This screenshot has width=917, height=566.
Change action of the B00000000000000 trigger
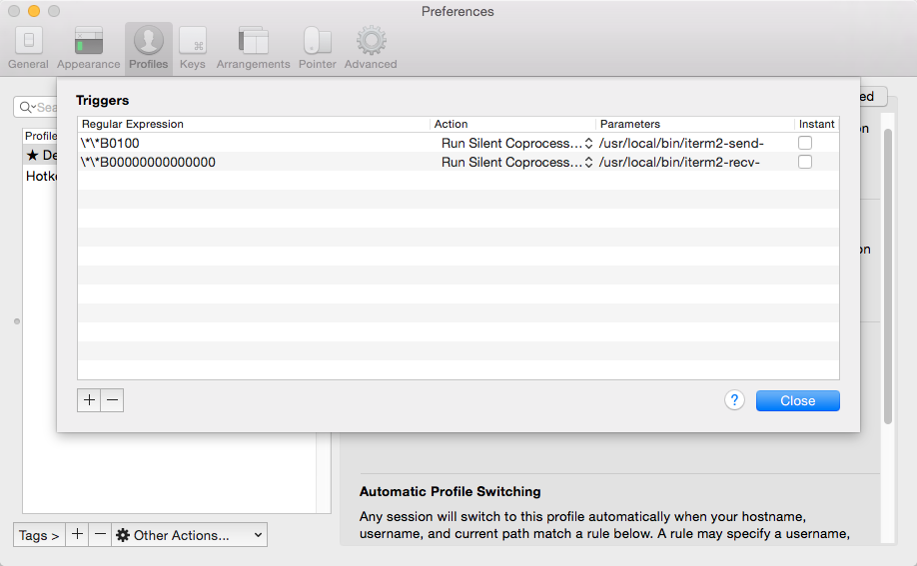tap(514, 162)
